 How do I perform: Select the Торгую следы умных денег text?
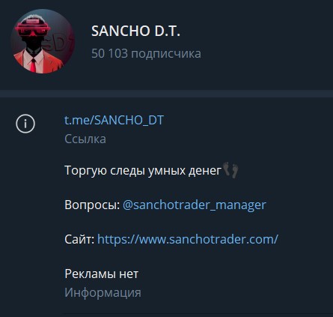tap(143, 171)
